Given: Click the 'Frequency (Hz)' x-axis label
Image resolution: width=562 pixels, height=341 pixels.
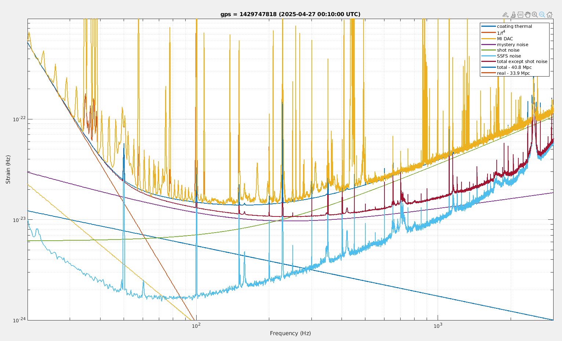Looking at the screenshot, I should point(290,333).
